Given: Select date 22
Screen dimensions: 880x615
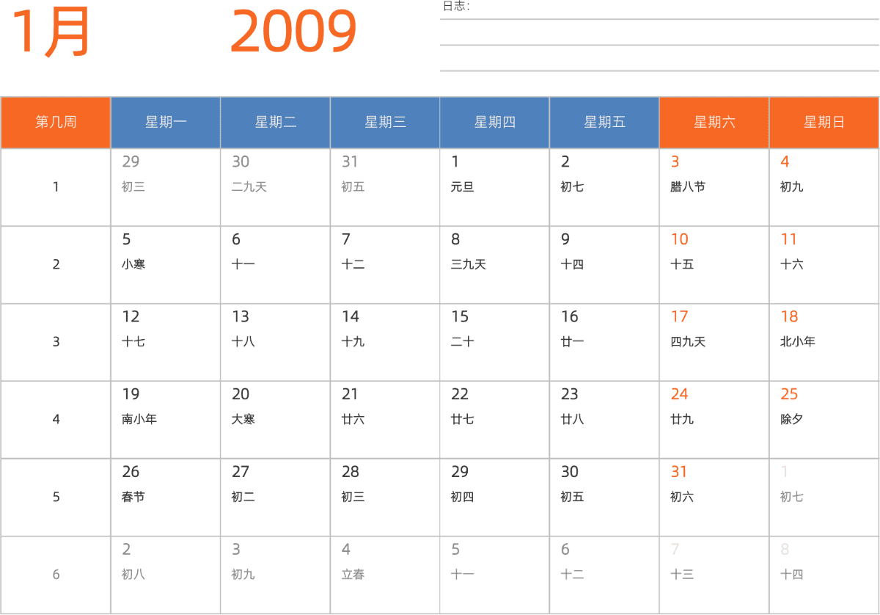Looking at the screenshot, I should pyautogui.click(x=460, y=395).
